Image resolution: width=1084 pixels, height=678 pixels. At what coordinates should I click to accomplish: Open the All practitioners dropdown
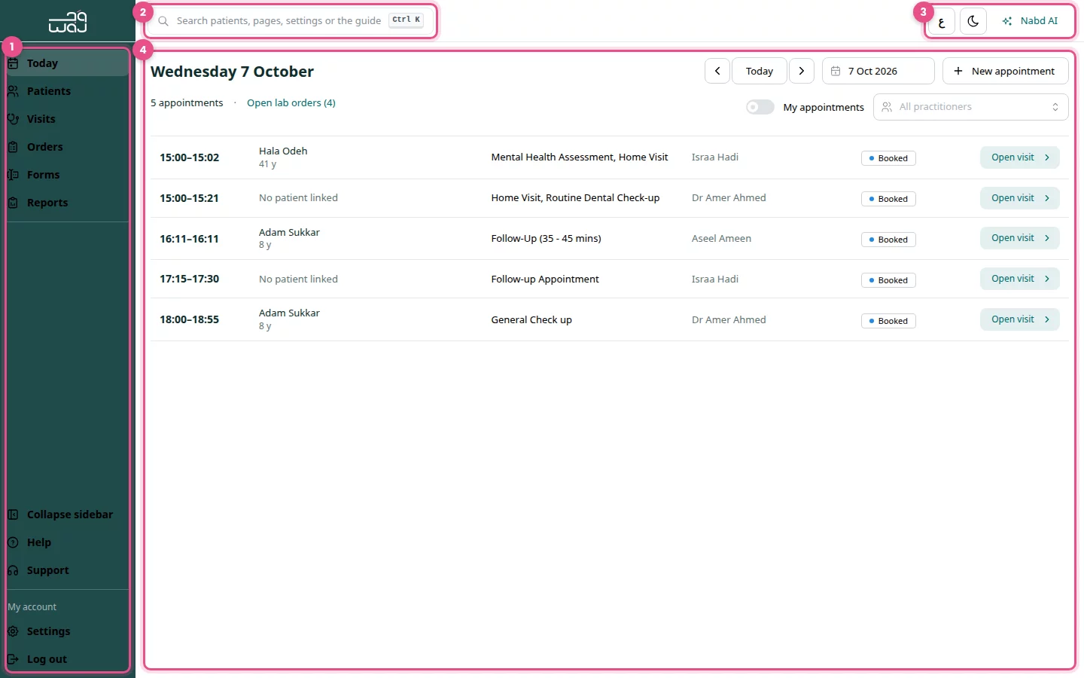[971, 107]
